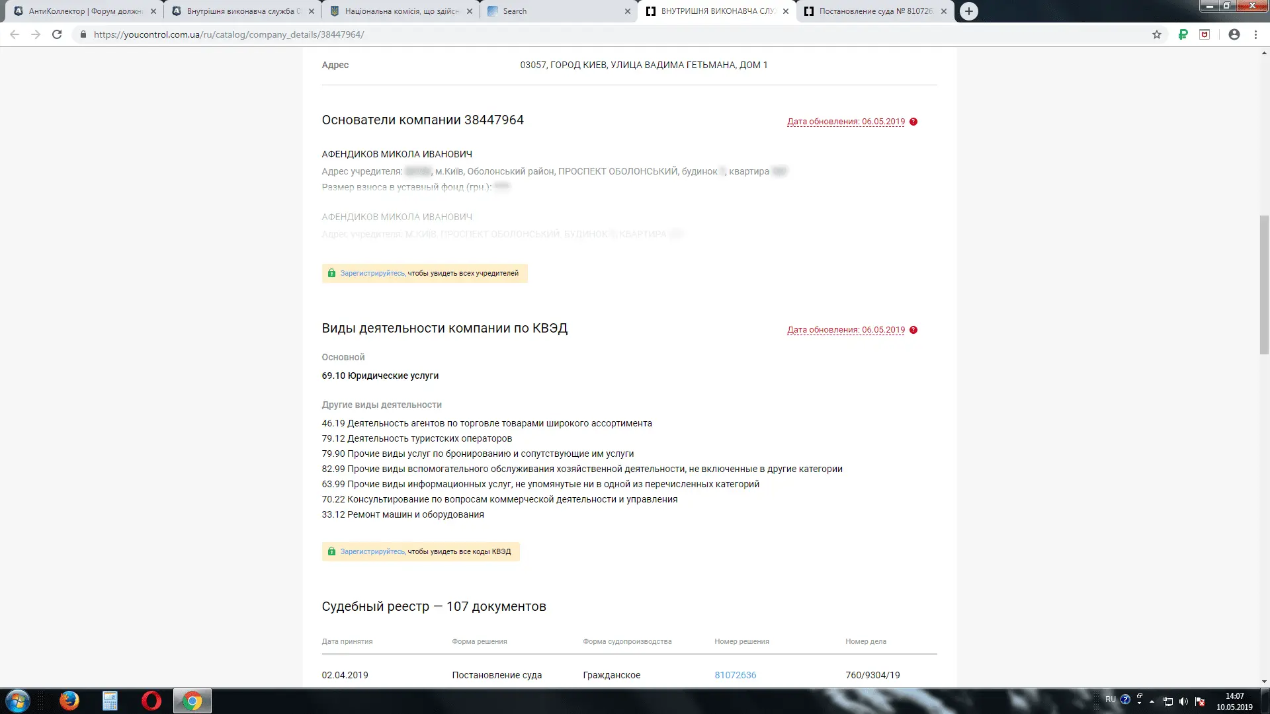Click register link to see all founders
1270x714 pixels.
click(x=372, y=273)
